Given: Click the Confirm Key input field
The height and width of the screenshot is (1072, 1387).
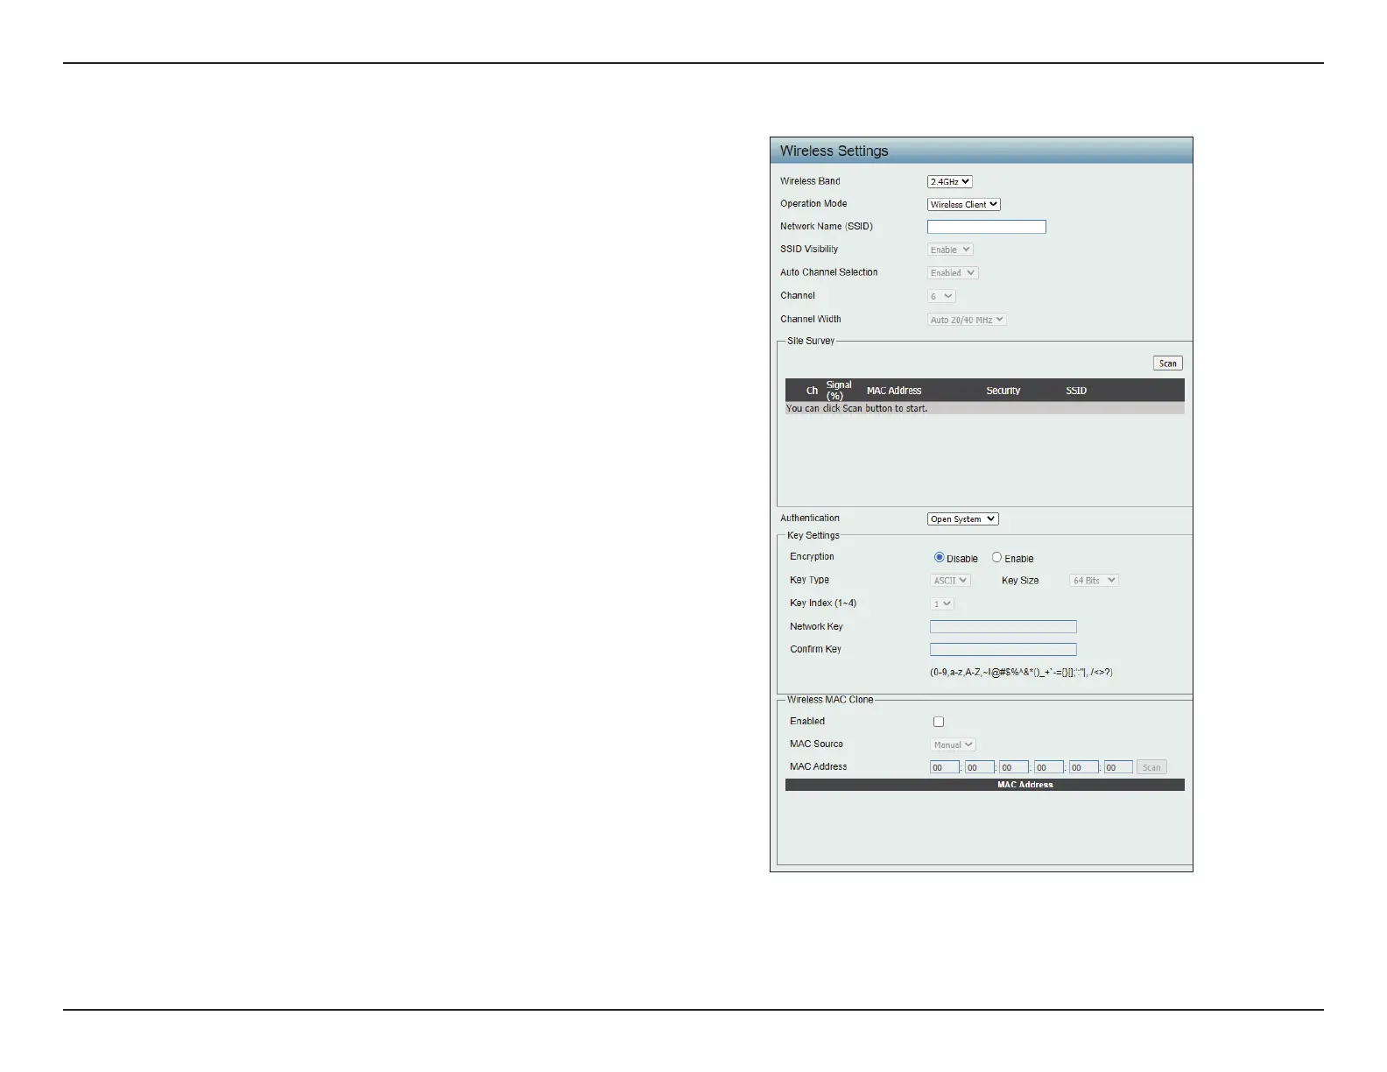Looking at the screenshot, I should (x=1003, y=650).
